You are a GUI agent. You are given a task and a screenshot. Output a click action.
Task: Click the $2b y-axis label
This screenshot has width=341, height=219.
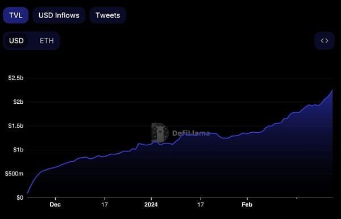point(18,102)
